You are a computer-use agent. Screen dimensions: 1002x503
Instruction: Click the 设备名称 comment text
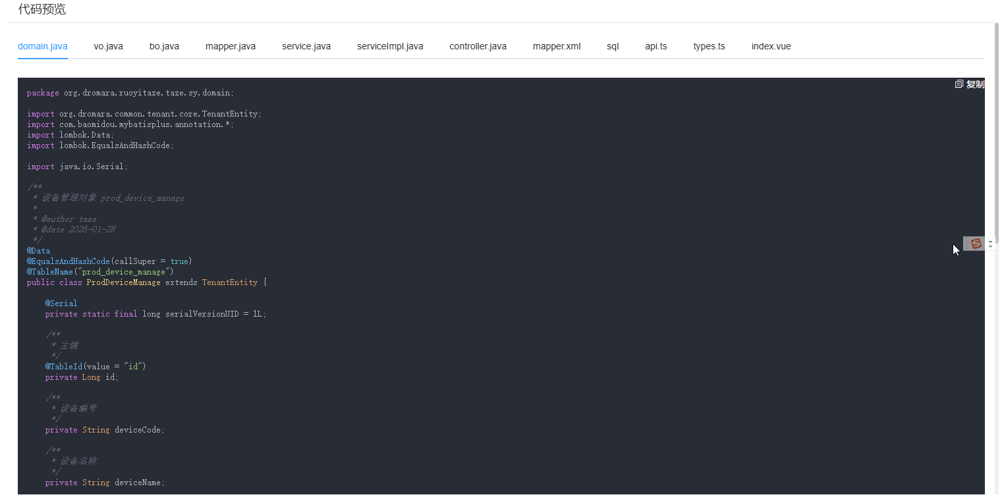point(78,461)
